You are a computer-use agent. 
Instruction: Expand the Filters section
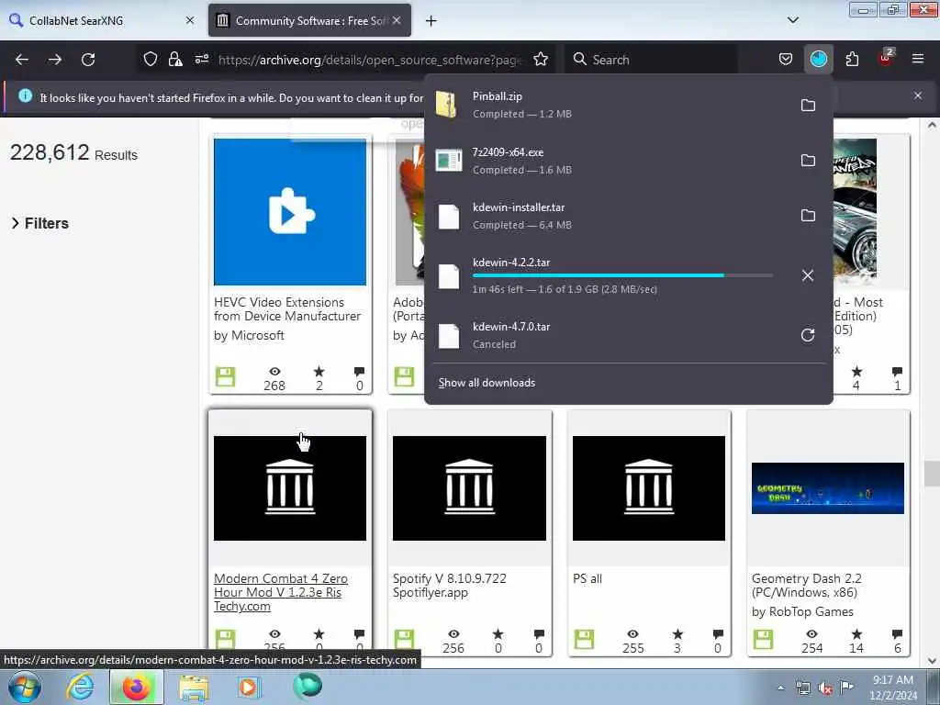(x=40, y=223)
